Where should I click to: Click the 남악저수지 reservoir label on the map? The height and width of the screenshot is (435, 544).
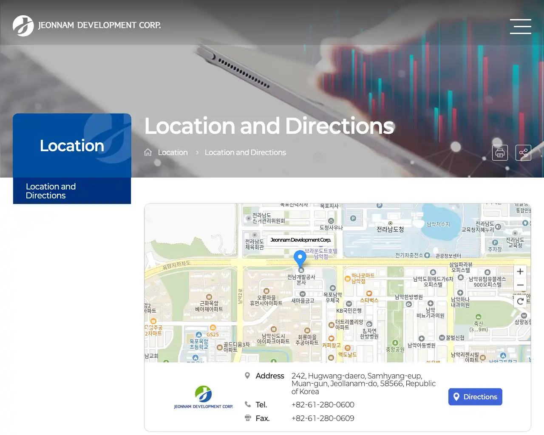pos(438,224)
